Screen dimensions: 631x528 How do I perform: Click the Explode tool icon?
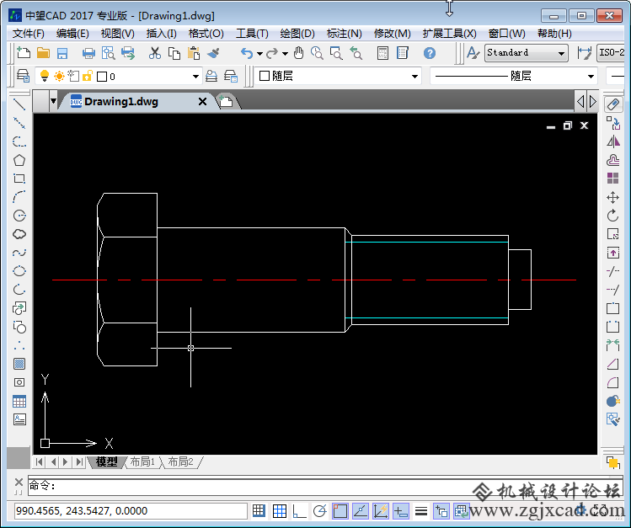click(613, 402)
